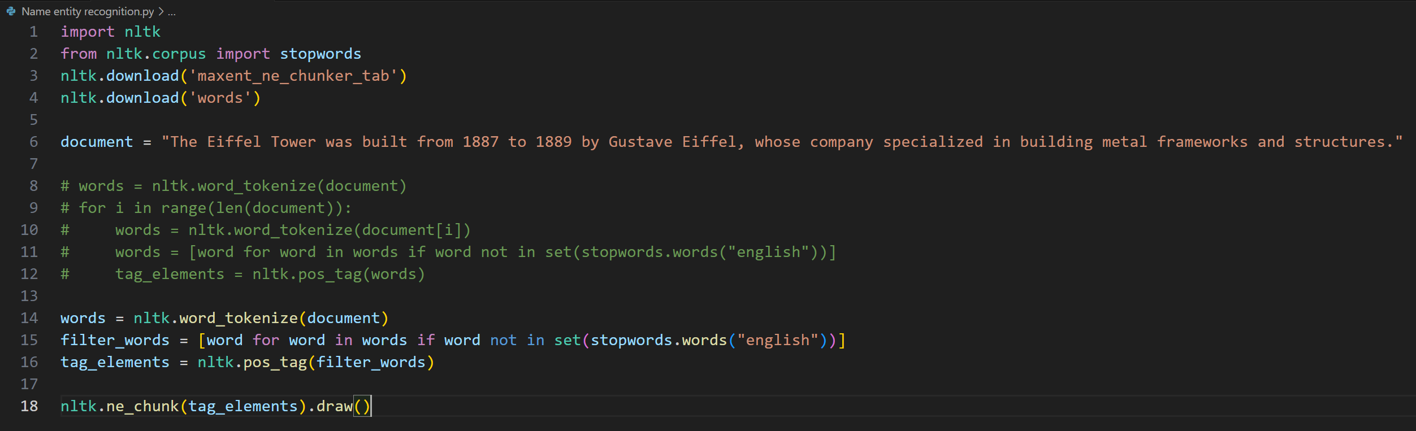
Task: Click line number 1 in the gutter
Action: (x=34, y=32)
